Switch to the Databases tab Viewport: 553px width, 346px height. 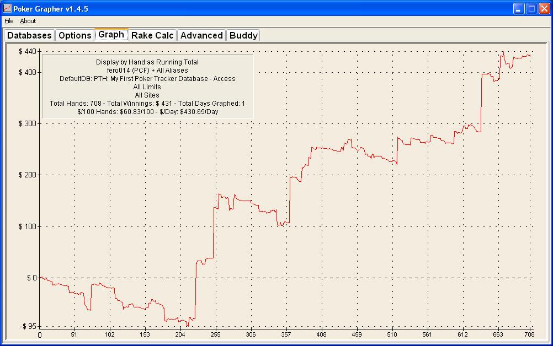click(29, 35)
